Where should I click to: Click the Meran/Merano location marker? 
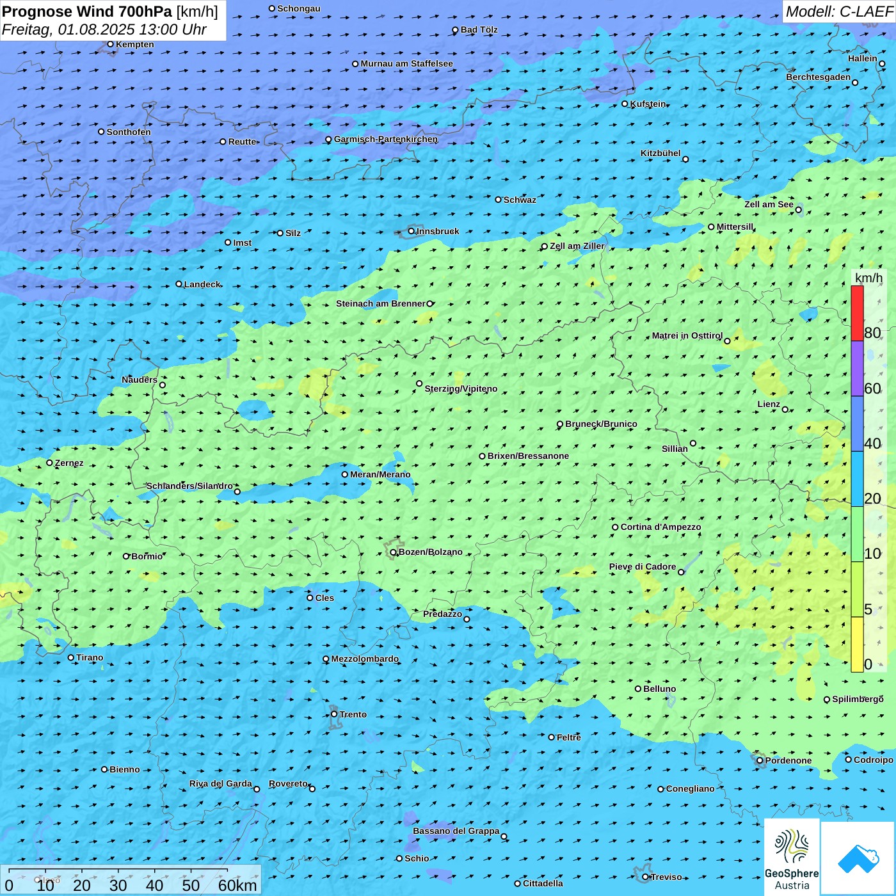(345, 474)
